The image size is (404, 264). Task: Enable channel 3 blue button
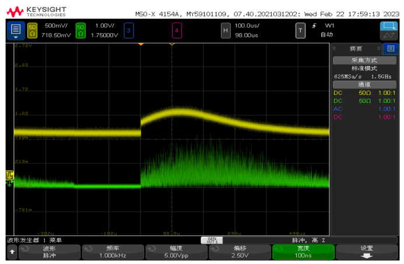[x=129, y=29]
